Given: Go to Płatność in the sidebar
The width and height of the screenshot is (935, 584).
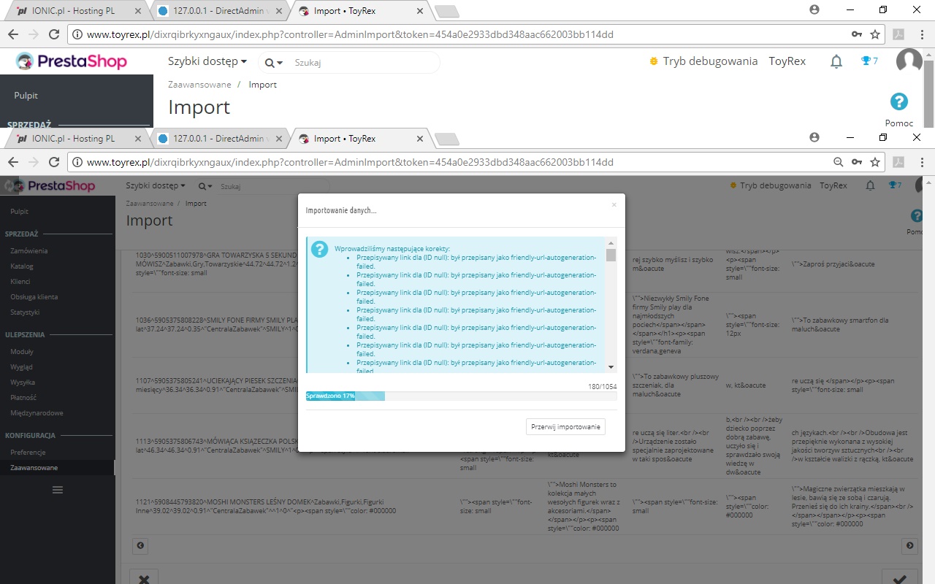Looking at the screenshot, I should point(23,397).
